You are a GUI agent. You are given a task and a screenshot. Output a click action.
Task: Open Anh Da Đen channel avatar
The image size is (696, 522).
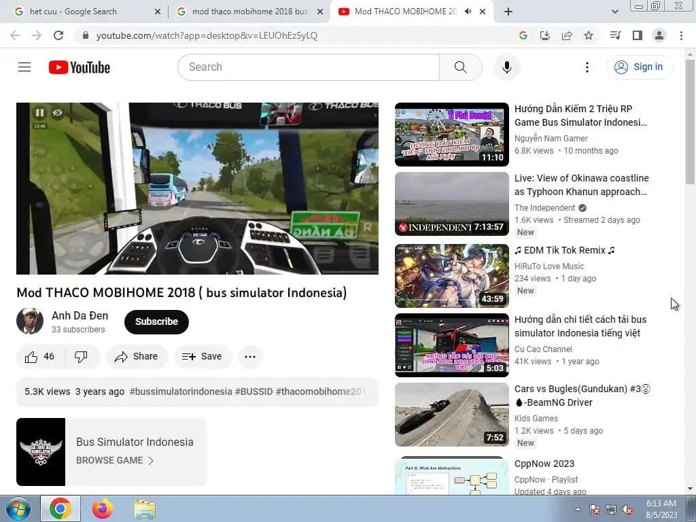pos(30,321)
